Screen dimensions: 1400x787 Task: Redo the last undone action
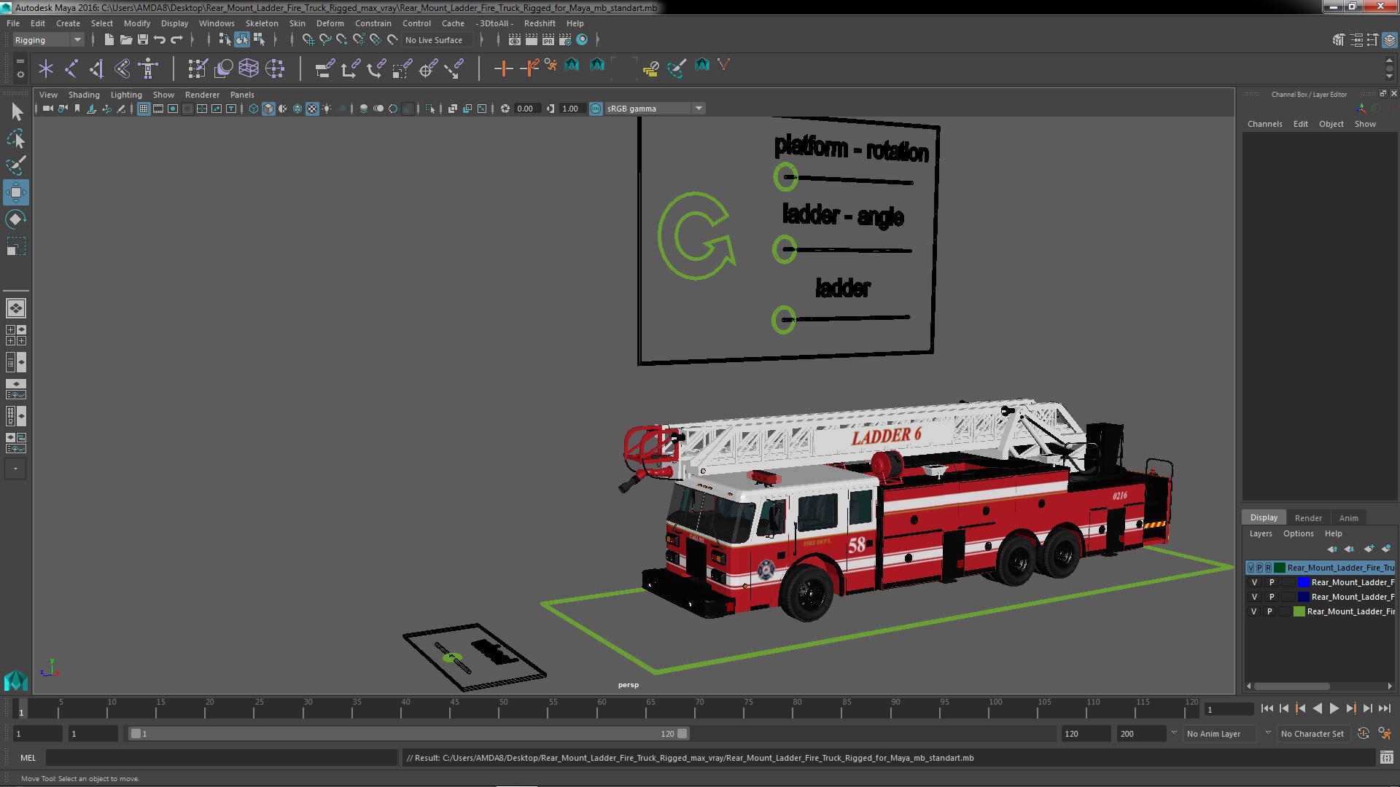coord(176,39)
